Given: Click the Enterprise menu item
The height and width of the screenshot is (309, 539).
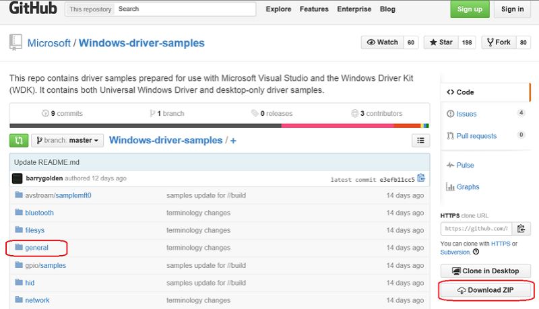Looking at the screenshot, I should 354,9.
